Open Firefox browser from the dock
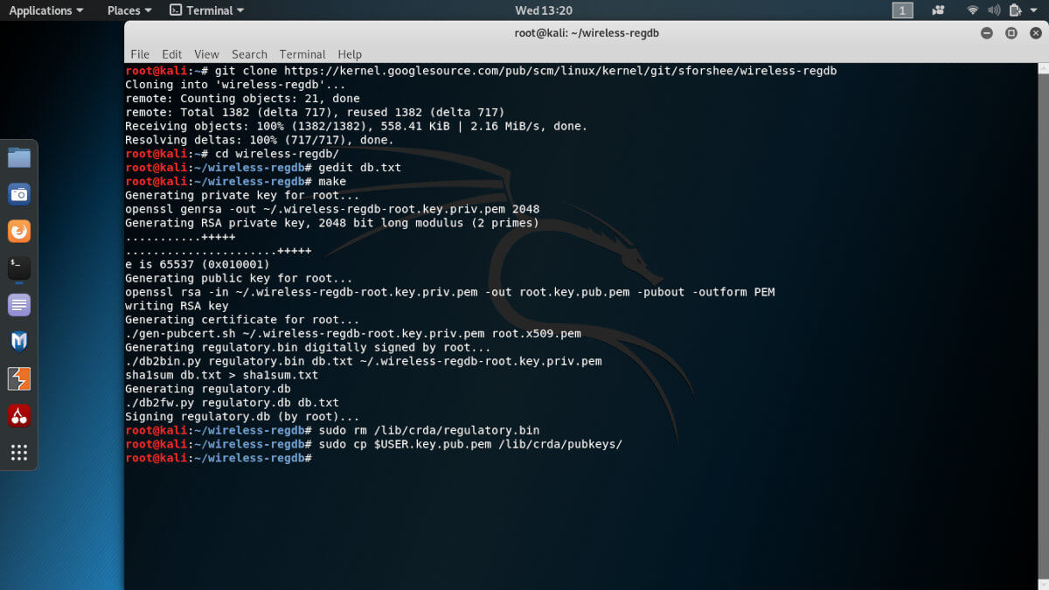 tap(19, 232)
